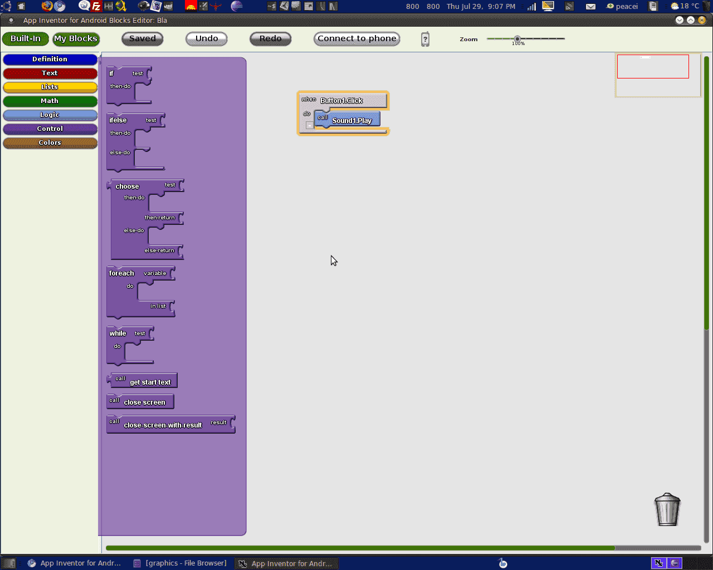
Task: Click the mail envelope tray icon
Action: (x=590, y=6)
